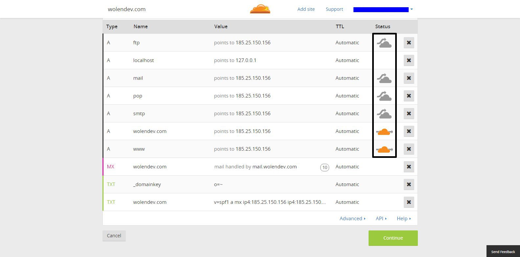
Task: Toggle the gray cloud for mail record
Action: [x=384, y=78]
